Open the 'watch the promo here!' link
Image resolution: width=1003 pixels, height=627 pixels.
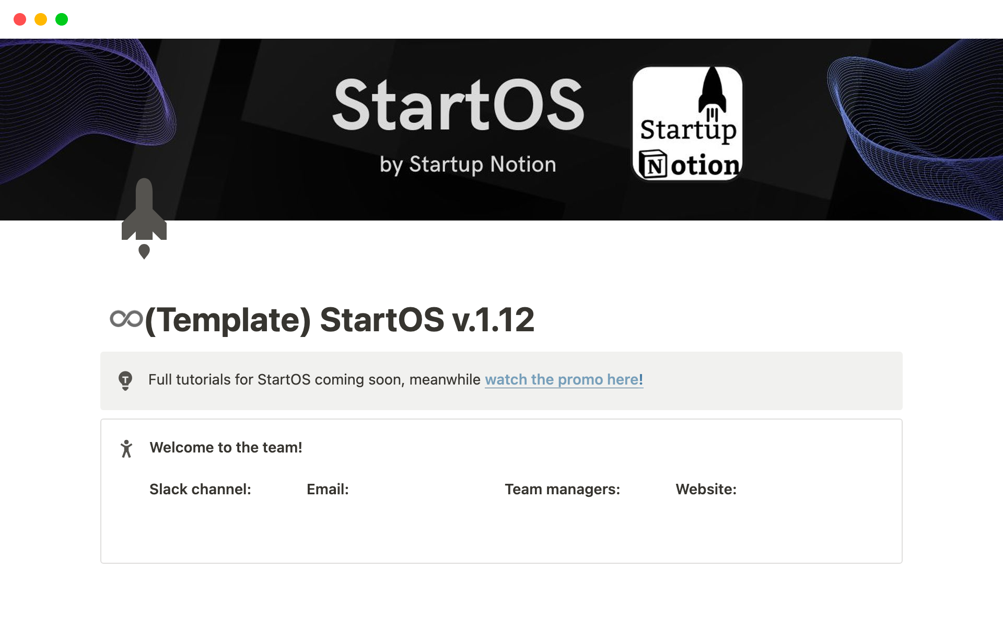point(564,379)
